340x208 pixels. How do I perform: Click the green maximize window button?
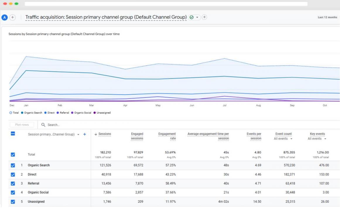pyautogui.click(x=16, y=4)
